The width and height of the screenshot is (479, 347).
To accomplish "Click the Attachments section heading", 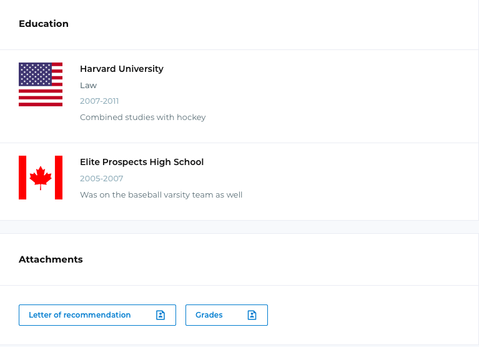I will (x=51, y=259).
